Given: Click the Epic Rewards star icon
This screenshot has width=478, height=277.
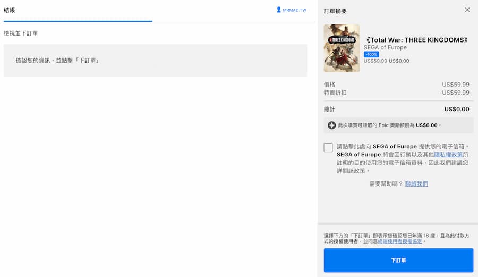Looking at the screenshot, I should (331, 125).
